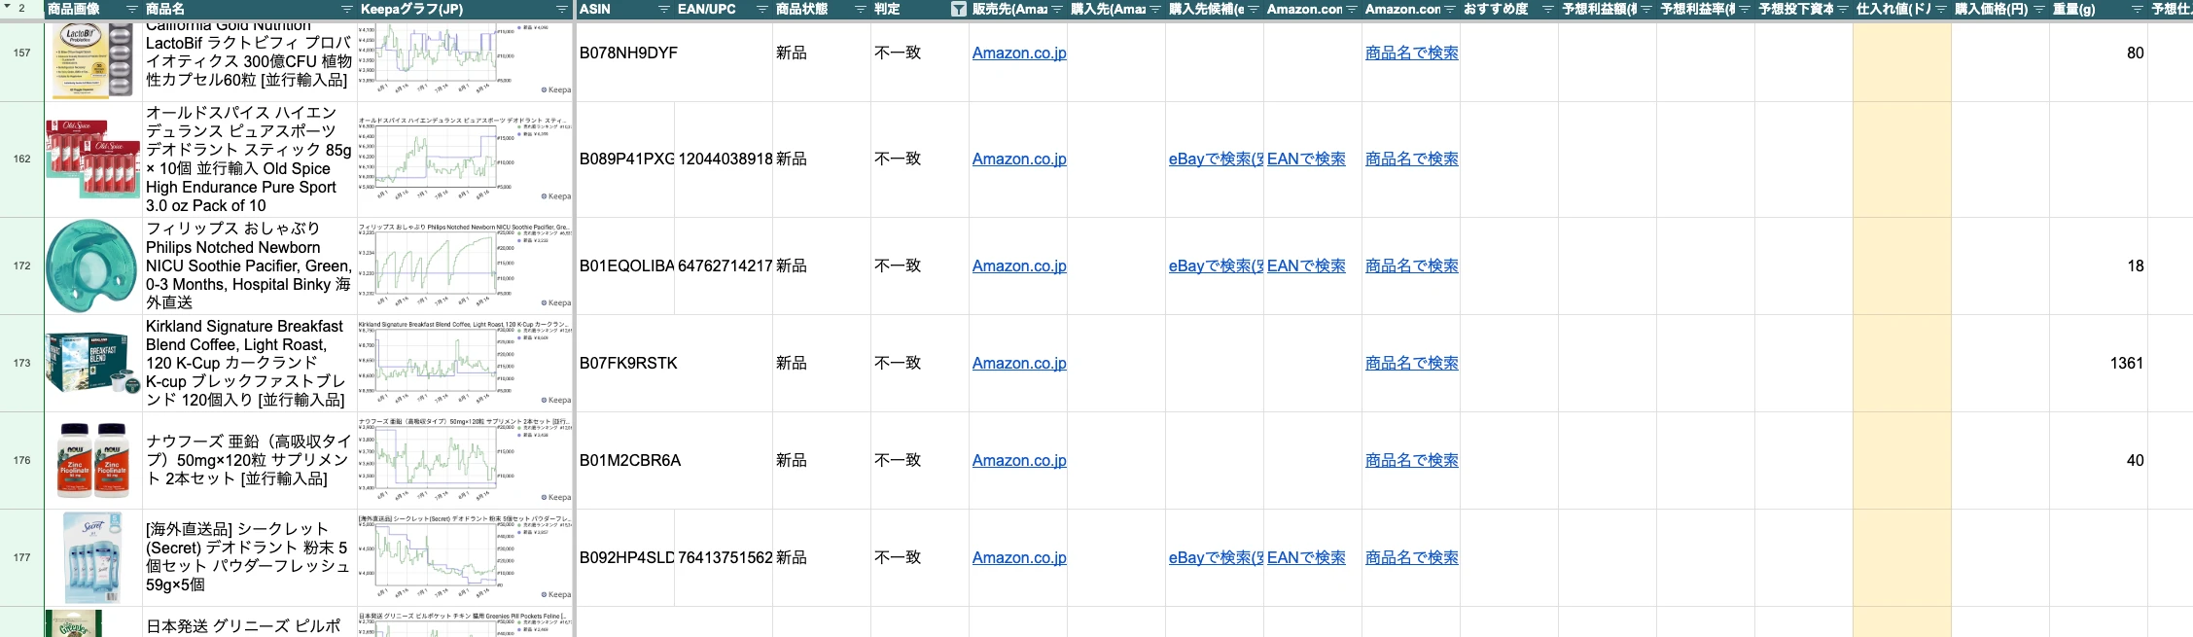The height and width of the screenshot is (637, 2193).
Task: Click eBayで検索 link in Secret deodorant row
Action: point(1216,557)
